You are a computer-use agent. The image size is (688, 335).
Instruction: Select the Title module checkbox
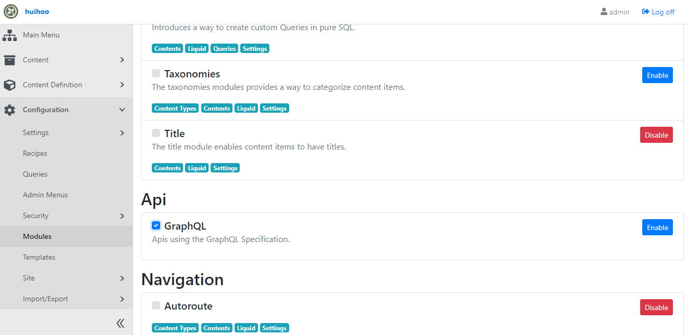click(x=156, y=133)
